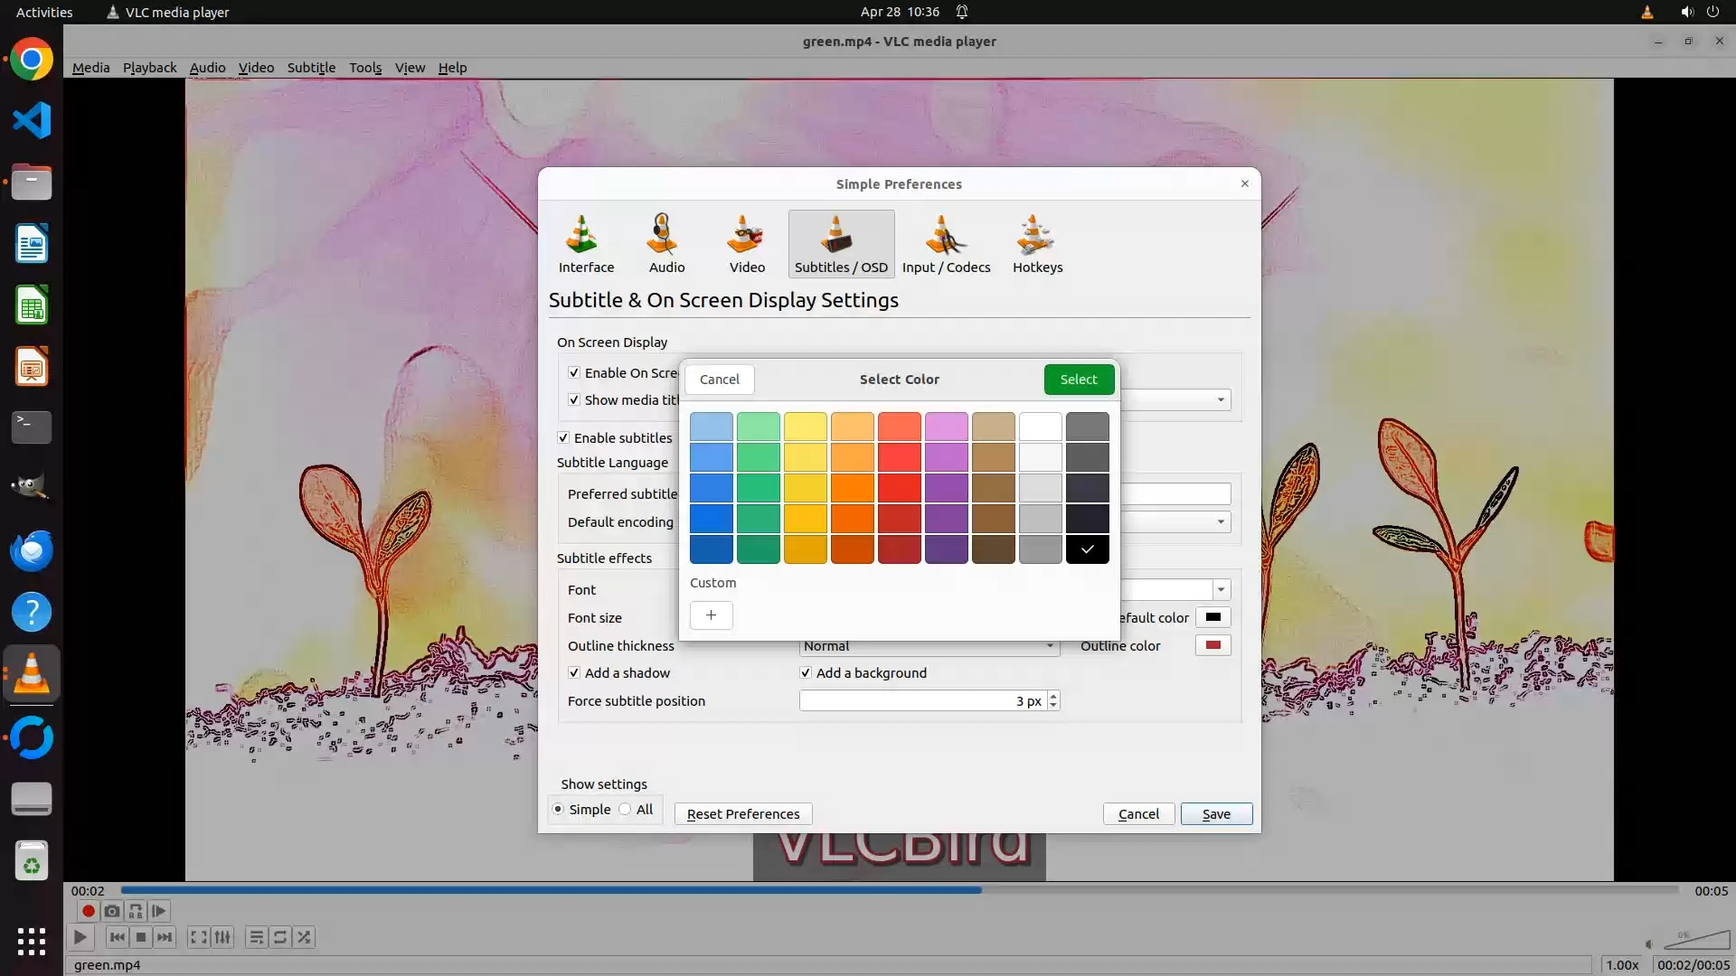Expand the Outline thickness dropdown
The width and height of the screenshot is (1736, 976).
click(x=1049, y=646)
